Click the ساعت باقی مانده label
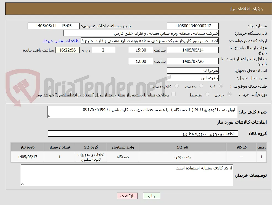This screenshot has height=205, width=272. 38,50
